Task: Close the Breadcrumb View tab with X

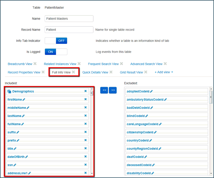Action: coord(35,64)
